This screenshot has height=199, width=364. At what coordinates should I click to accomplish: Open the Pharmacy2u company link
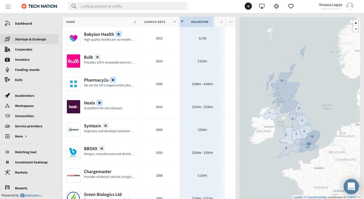click(96, 80)
